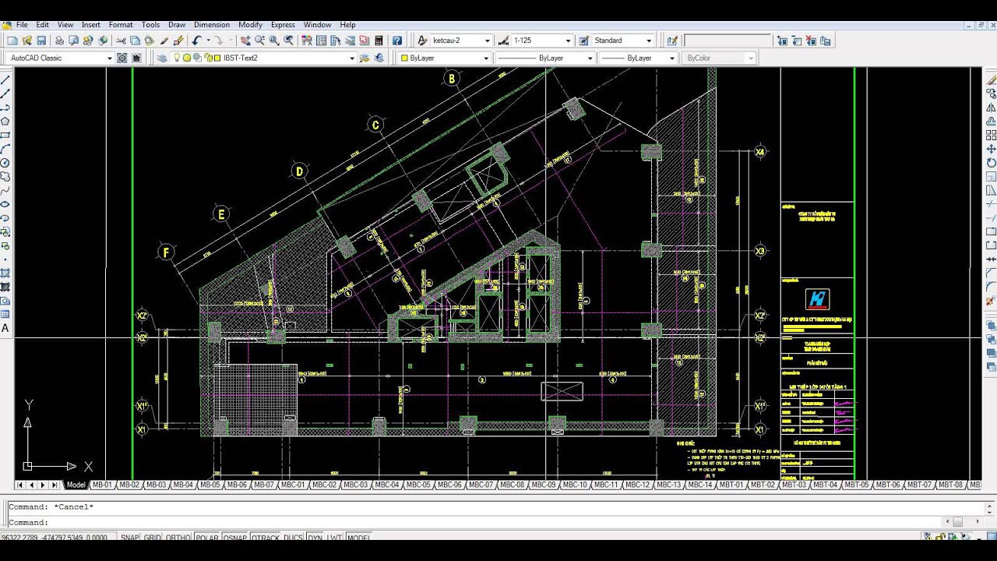Jump to last layout tab arrow

(x=55, y=485)
